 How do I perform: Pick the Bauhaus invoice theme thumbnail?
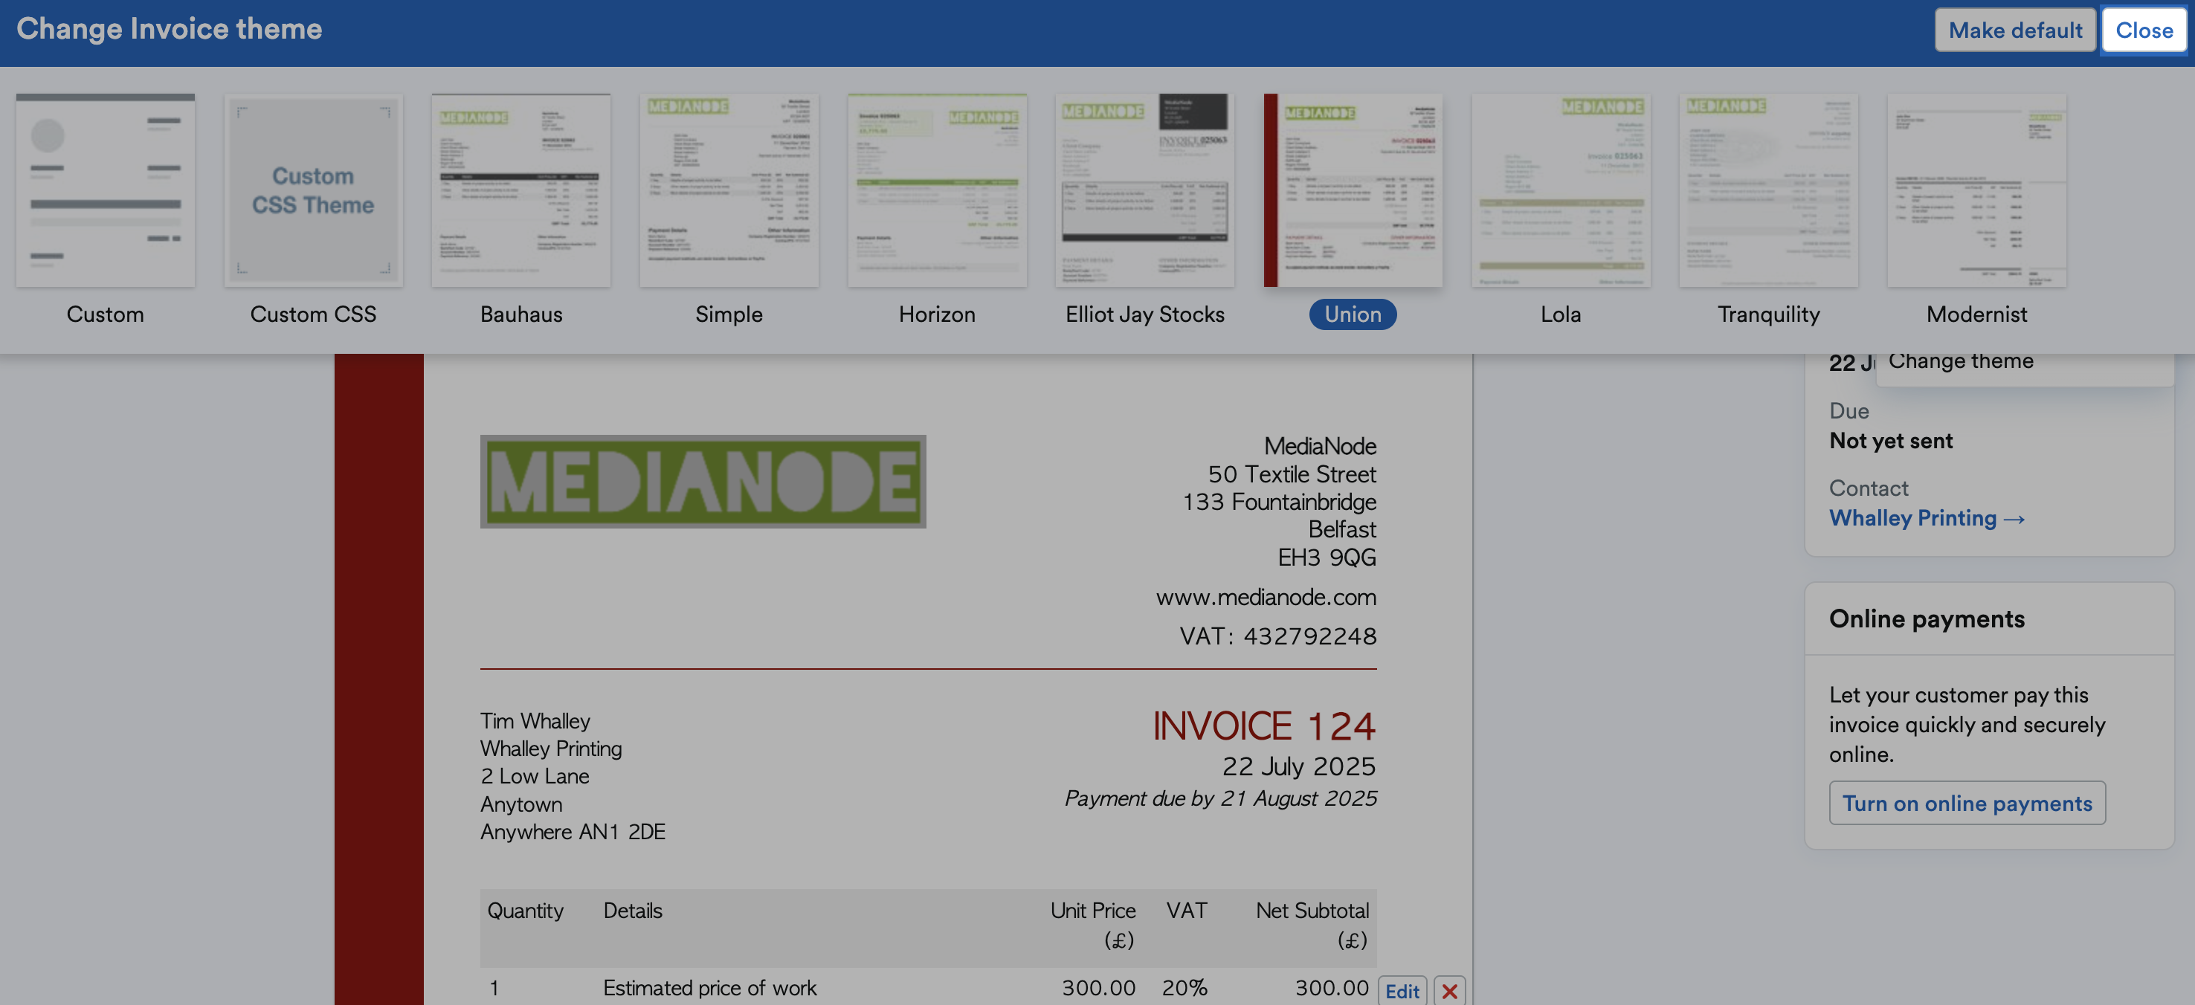click(x=520, y=190)
